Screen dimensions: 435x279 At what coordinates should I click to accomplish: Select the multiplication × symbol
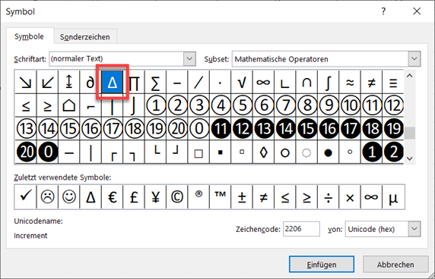[x=350, y=197]
